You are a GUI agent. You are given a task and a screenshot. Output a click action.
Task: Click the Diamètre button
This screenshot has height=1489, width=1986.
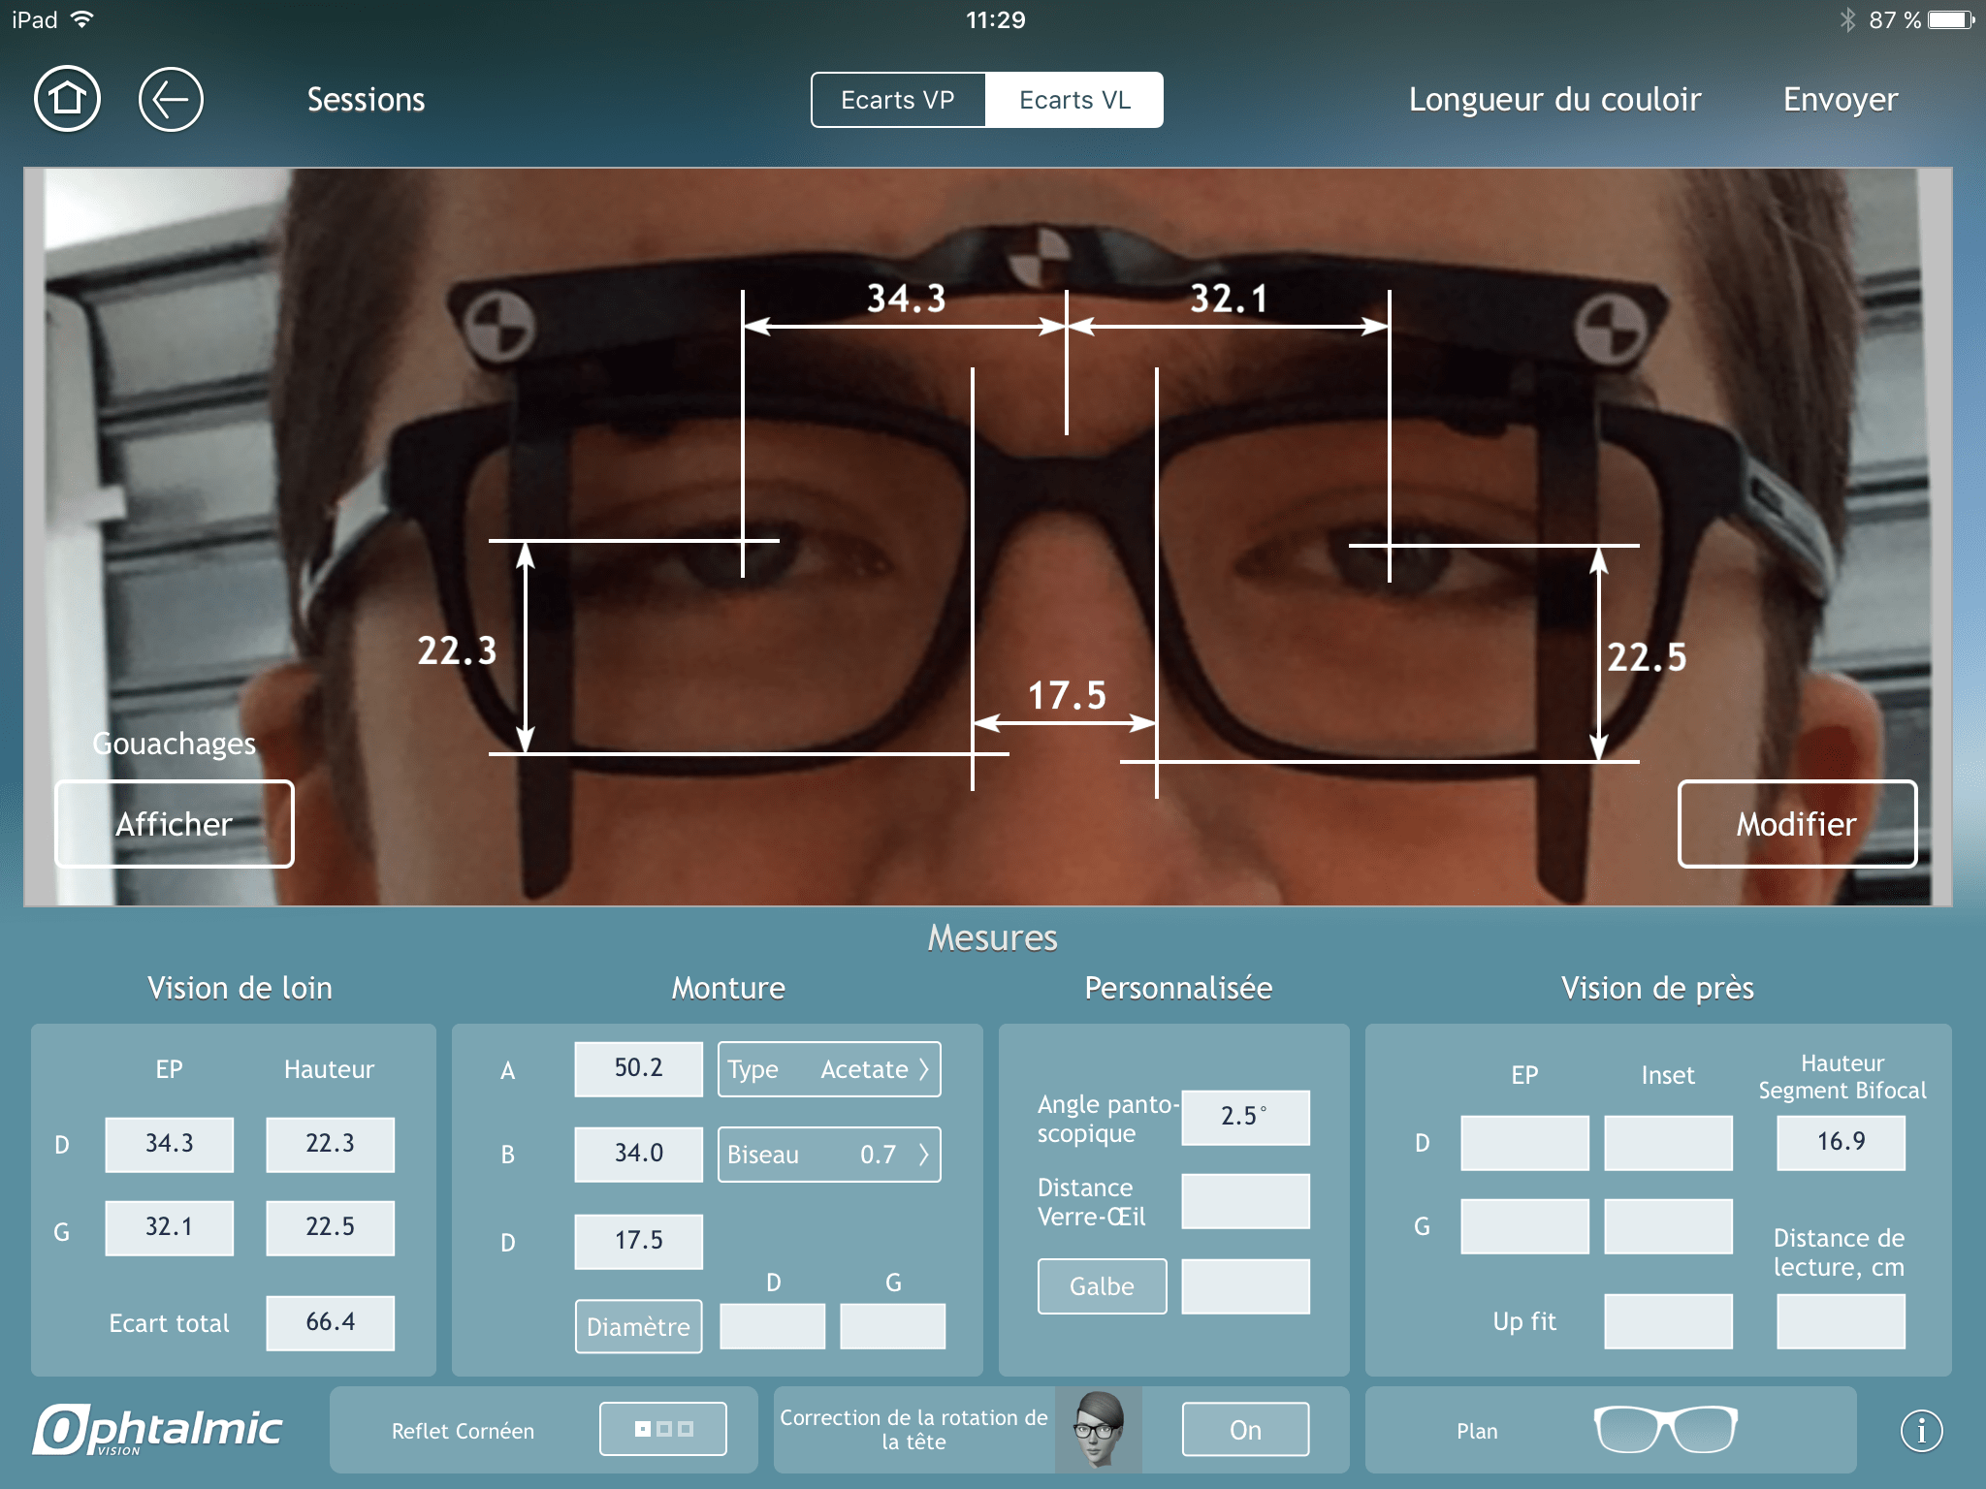point(638,1326)
